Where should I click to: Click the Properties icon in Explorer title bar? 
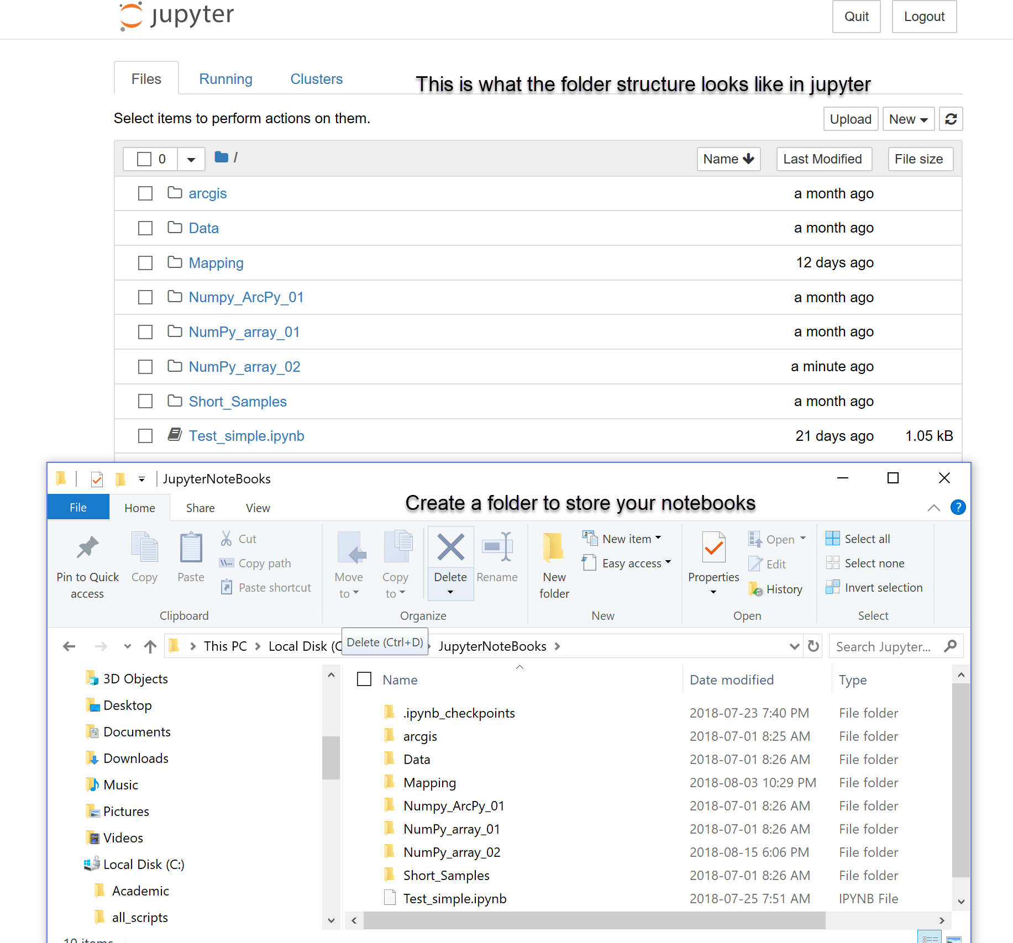(97, 479)
